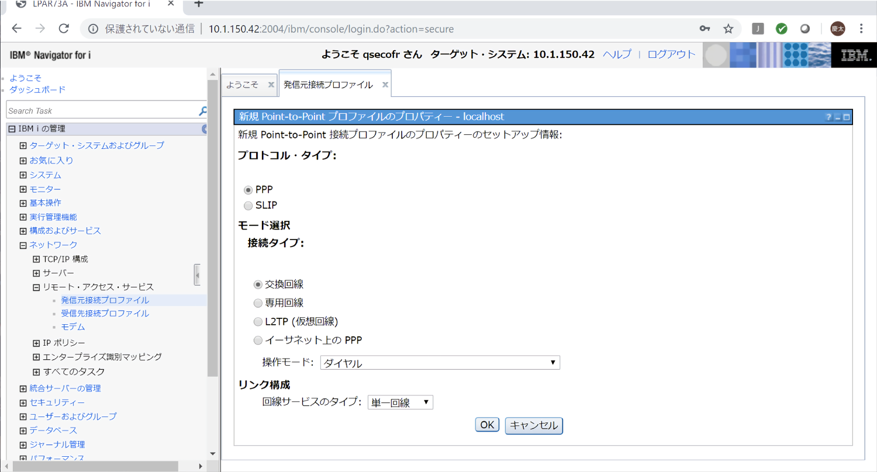Switch to the ようこそ tab

(x=243, y=85)
